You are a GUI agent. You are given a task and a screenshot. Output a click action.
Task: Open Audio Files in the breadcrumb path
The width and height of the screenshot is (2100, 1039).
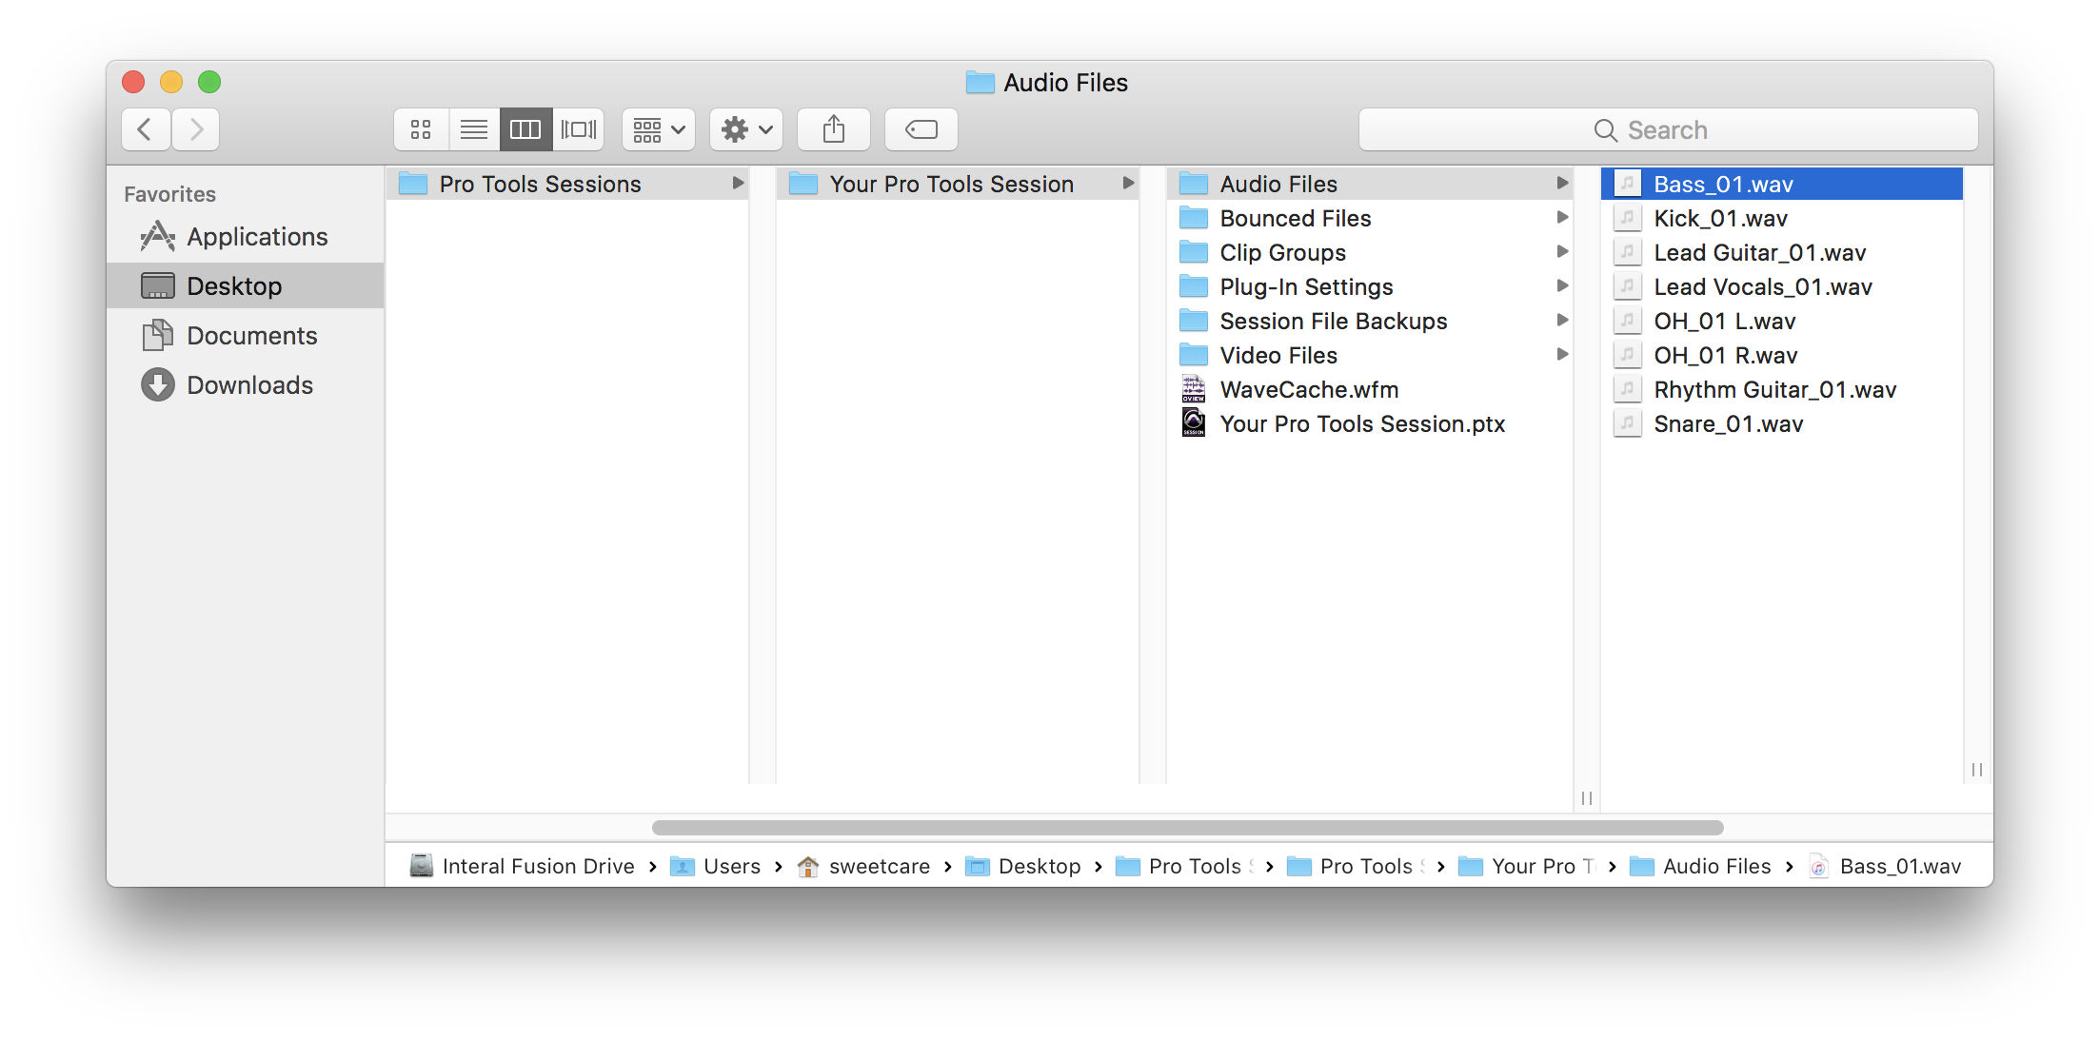1715,866
